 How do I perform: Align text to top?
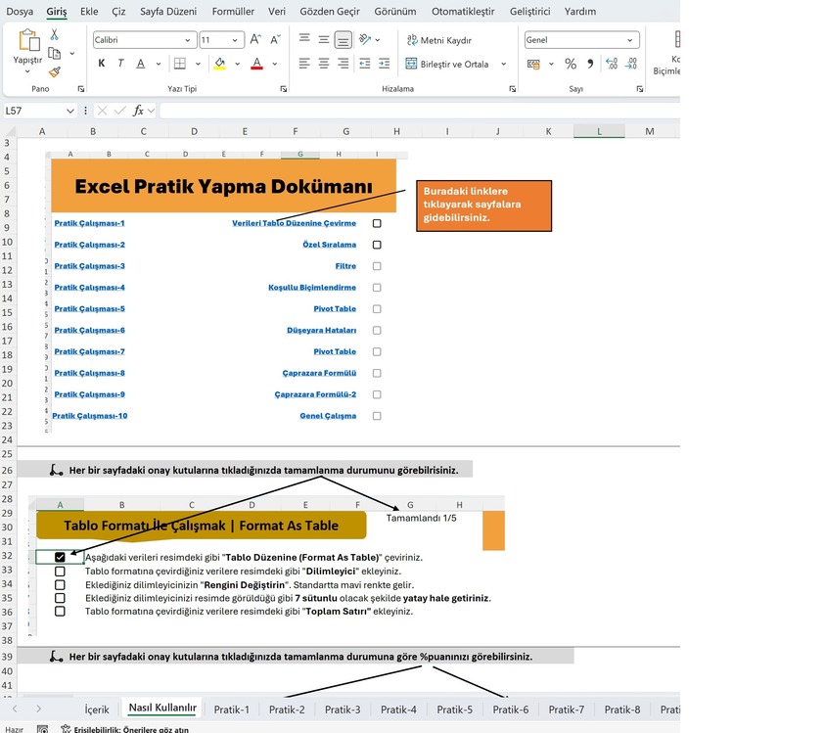[304, 38]
